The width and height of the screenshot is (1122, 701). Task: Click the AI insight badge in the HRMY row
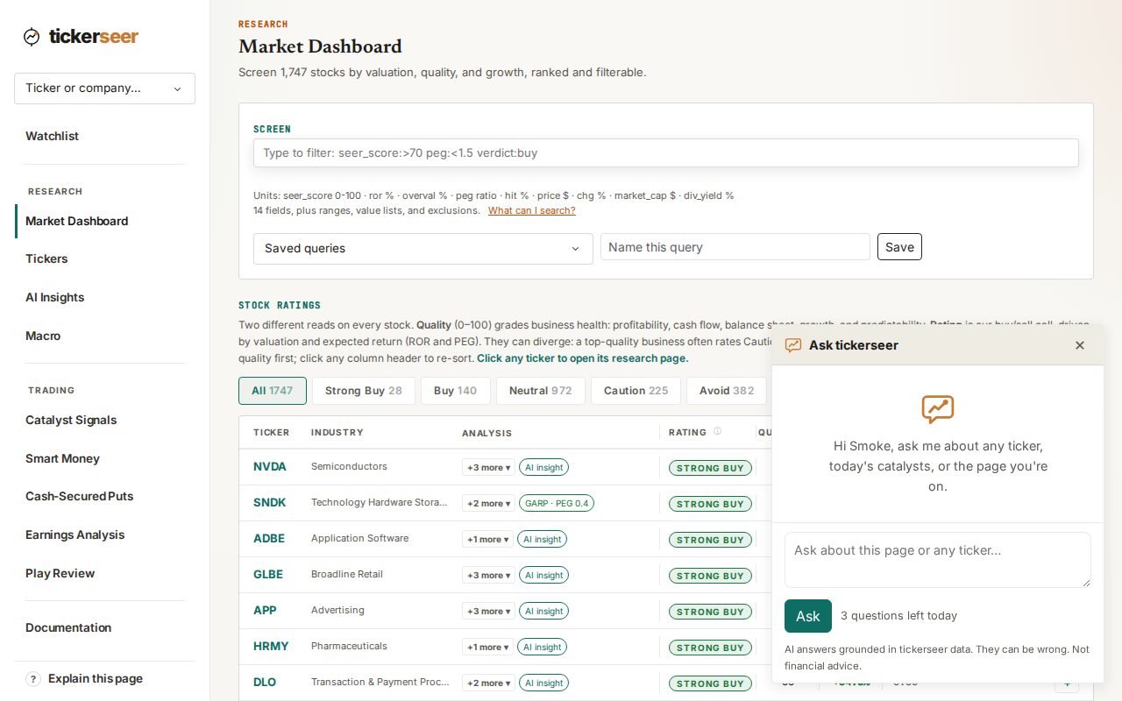click(x=542, y=647)
